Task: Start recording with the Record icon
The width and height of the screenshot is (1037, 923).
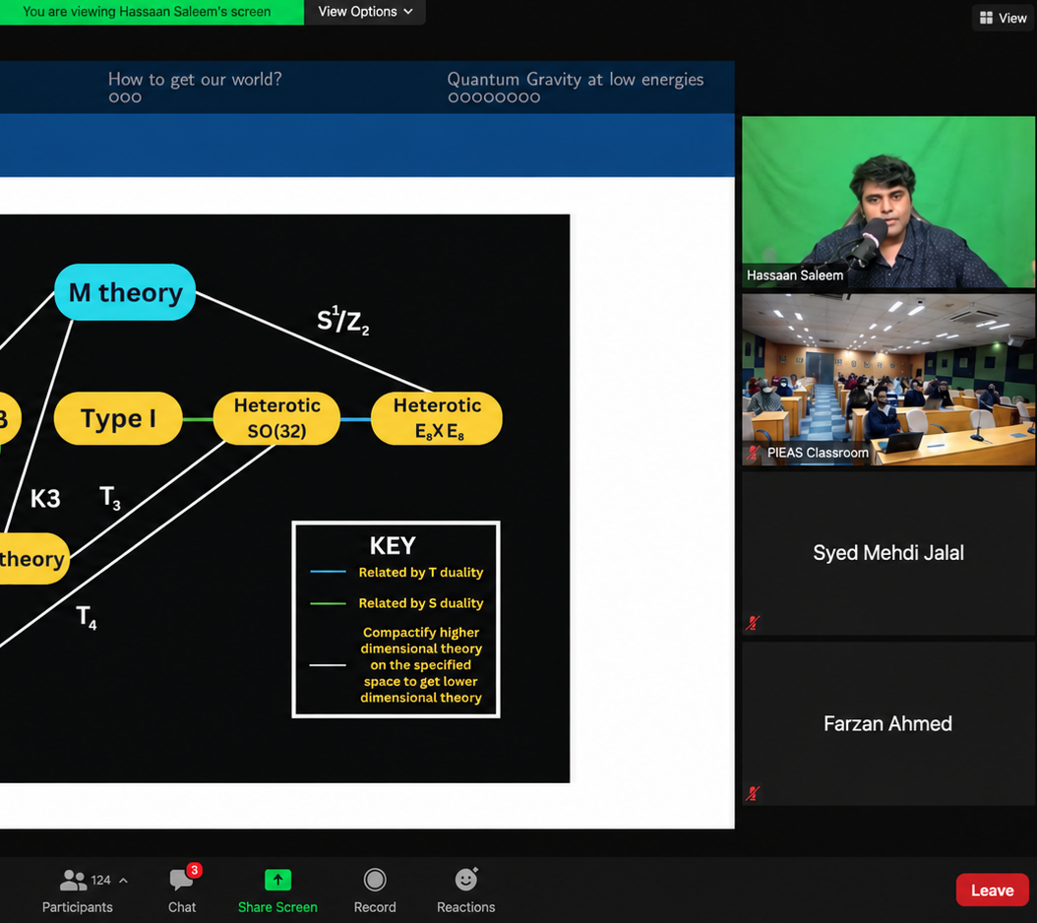Action: click(375, 880)
